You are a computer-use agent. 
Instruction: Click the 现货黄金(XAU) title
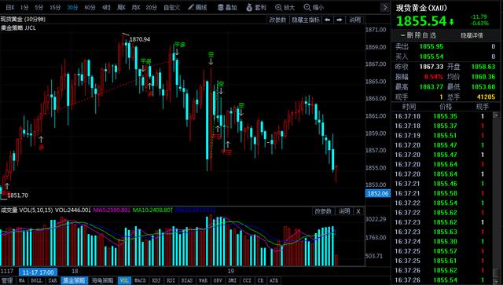(x=421, y=8)
